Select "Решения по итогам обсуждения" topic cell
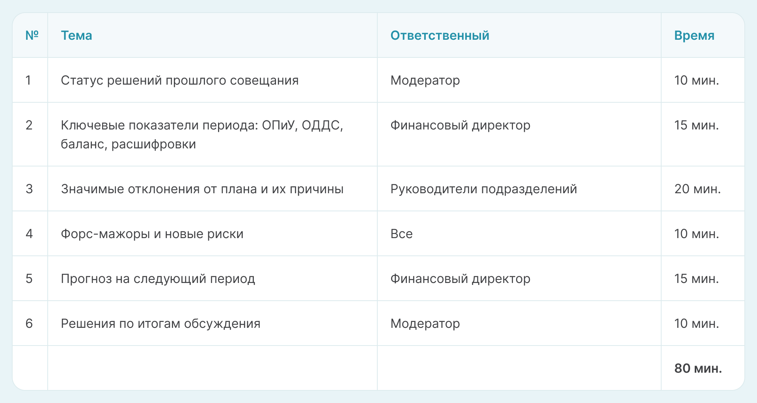Viewport: 757px width, 403px height. [160, 324]
